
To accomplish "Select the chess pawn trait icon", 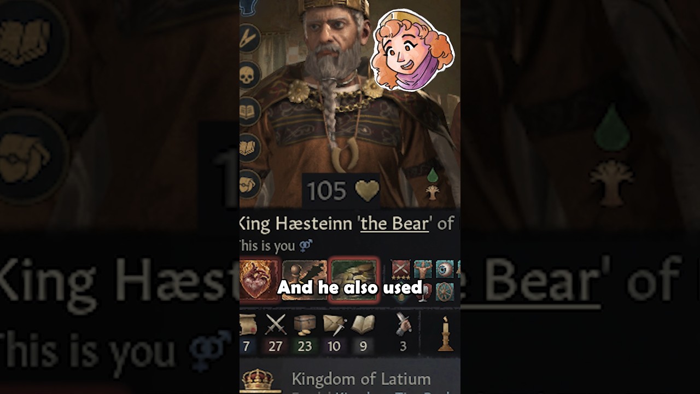I will pos(305,280).
